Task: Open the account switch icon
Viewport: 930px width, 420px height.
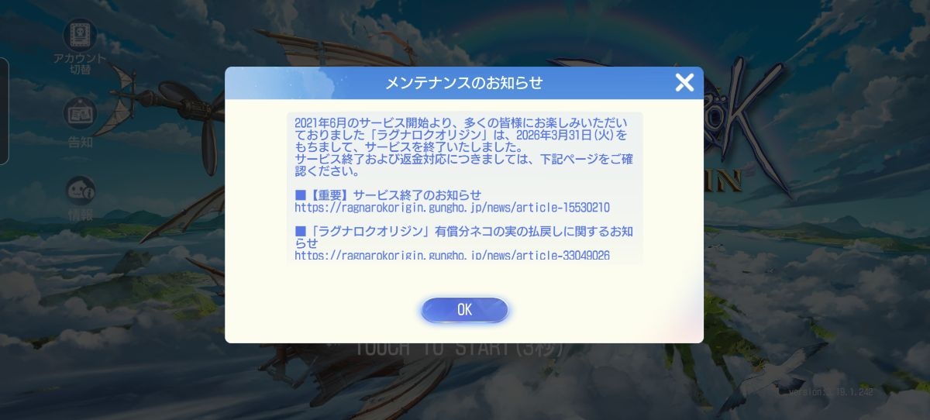Action: tap(79, 36)
